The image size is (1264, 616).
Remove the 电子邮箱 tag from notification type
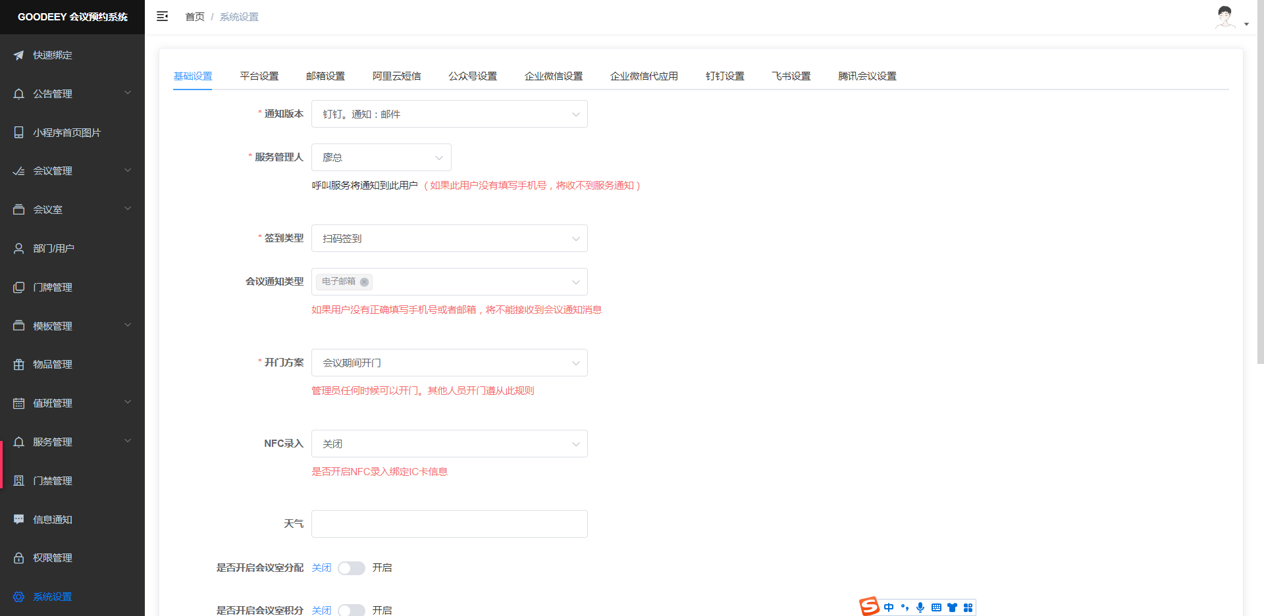[364, 282]
